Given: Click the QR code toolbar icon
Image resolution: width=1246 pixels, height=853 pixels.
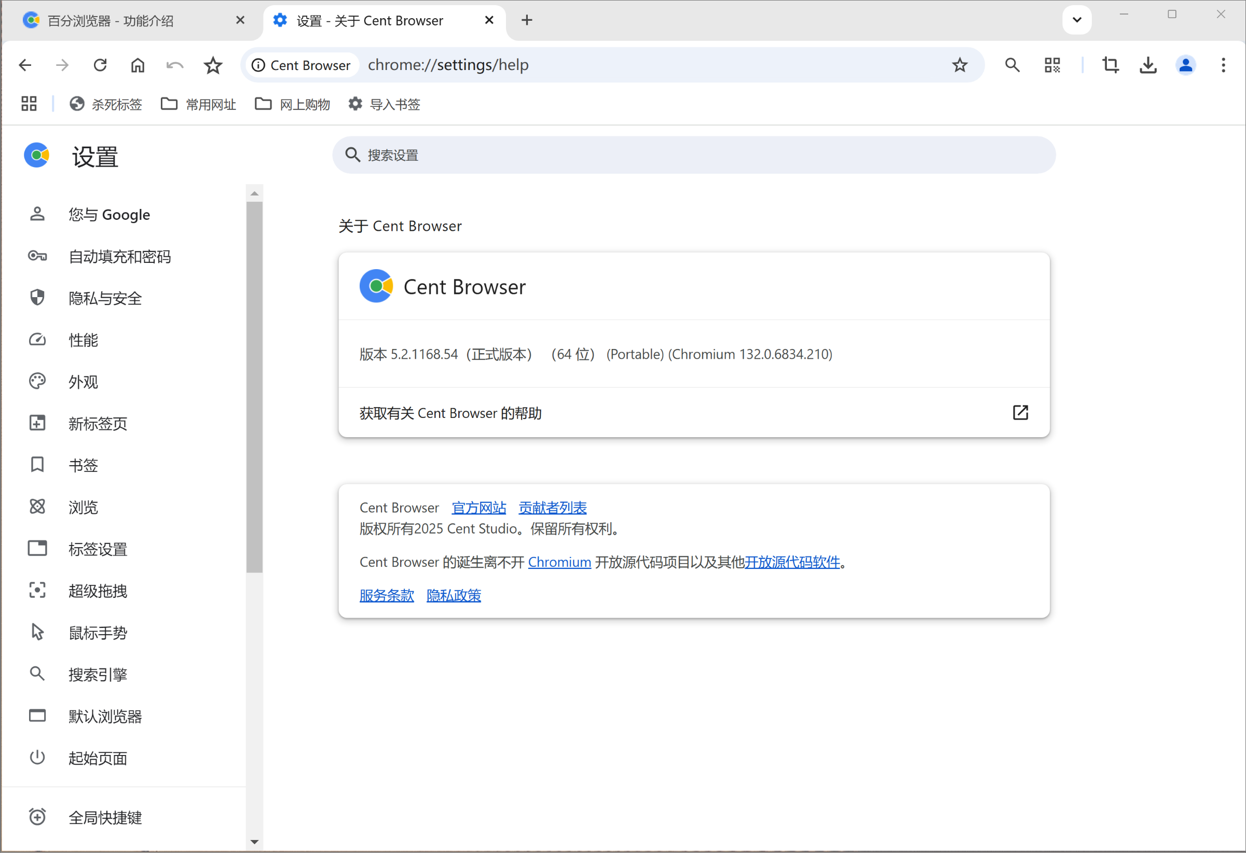Looking at the screenshot, I should pos(1052,65).
